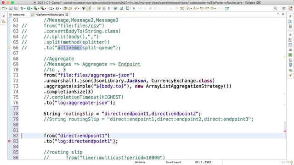Click the New Java Package icon

tap(51, 8)
